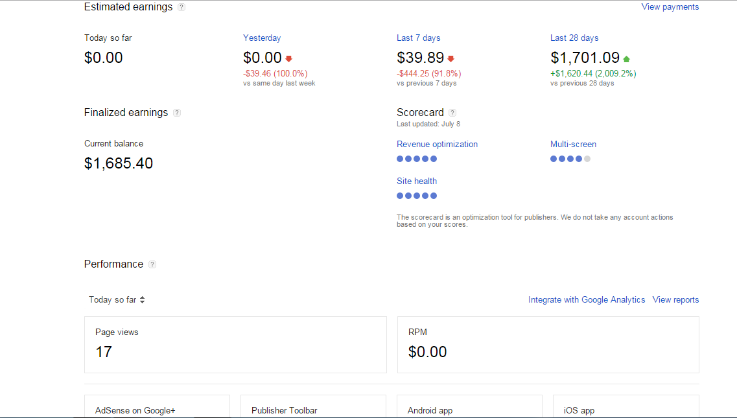The height and width of the screenshot is (418, 737).
Task: Open the View reports link
Action: click(x=675, y=300)
